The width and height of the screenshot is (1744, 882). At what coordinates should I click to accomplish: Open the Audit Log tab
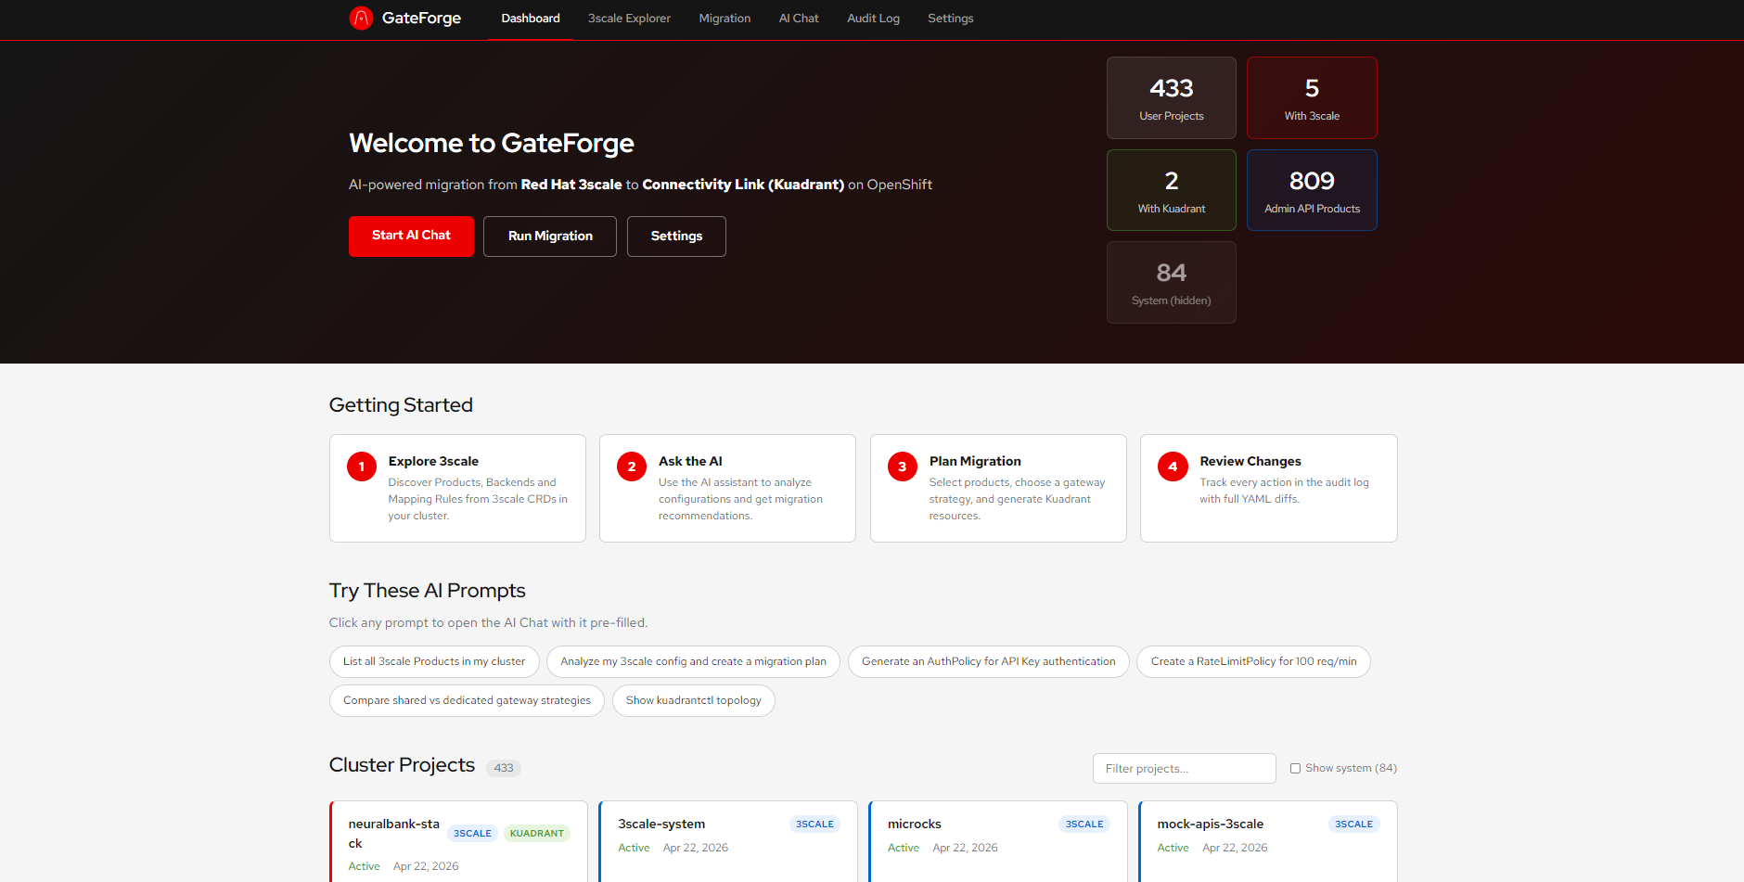(873, 19)
